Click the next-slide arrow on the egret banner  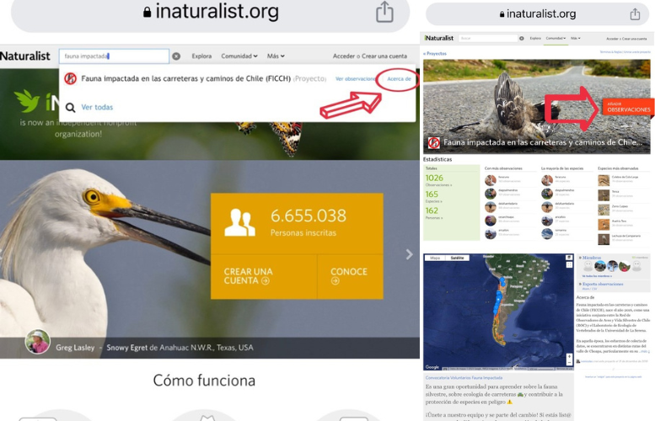(x=409, y=254)
